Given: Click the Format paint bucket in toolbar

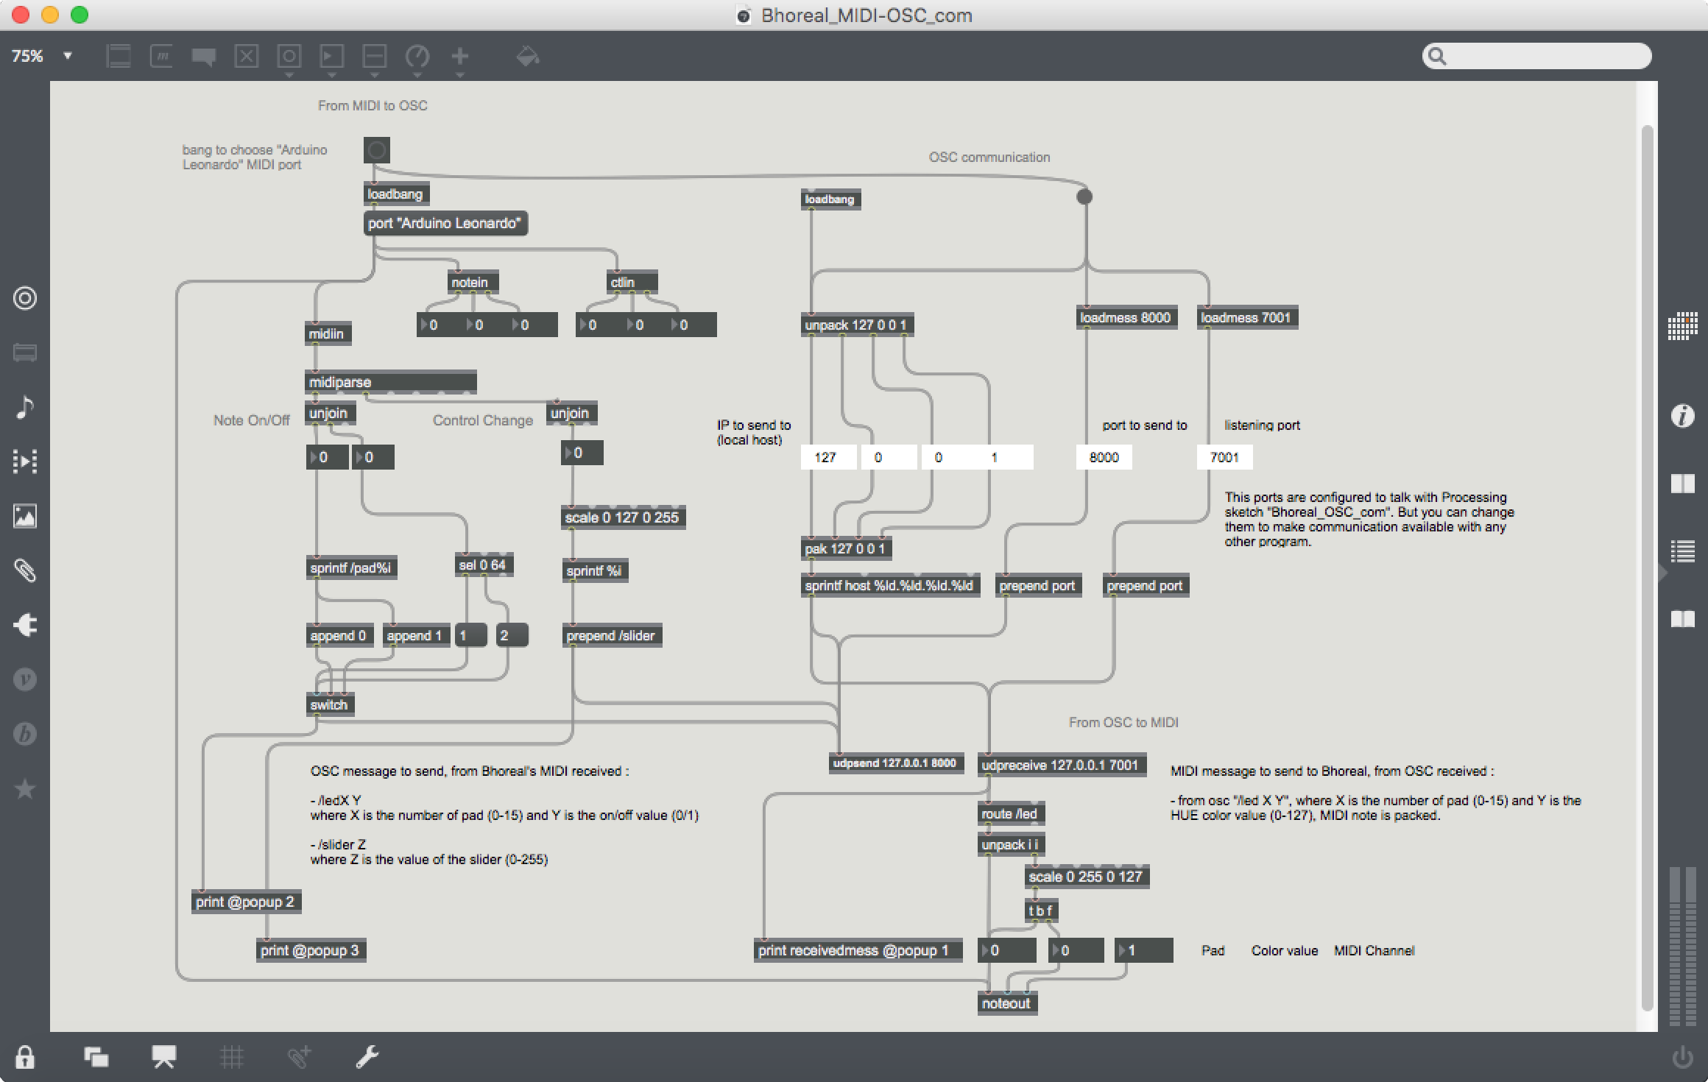Looking at the screenshot, I should pos(527,56).
